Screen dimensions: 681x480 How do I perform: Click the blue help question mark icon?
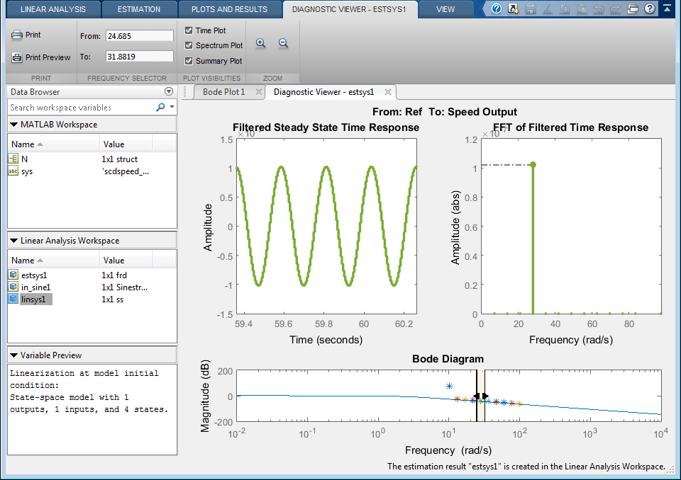[497, 8]
